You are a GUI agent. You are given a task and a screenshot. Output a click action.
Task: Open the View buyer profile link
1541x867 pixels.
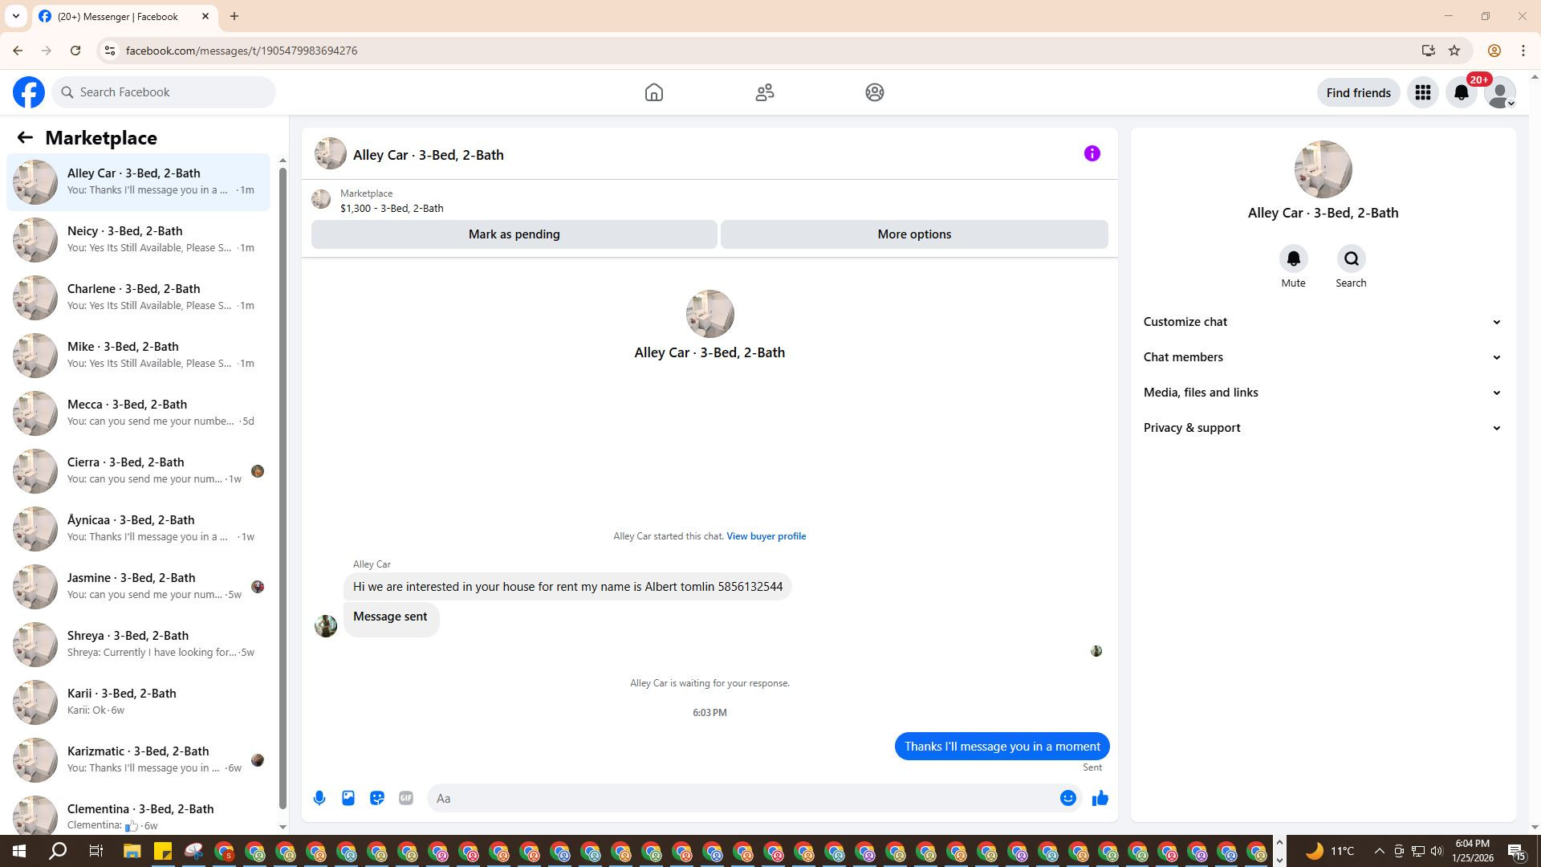point(766,536)
